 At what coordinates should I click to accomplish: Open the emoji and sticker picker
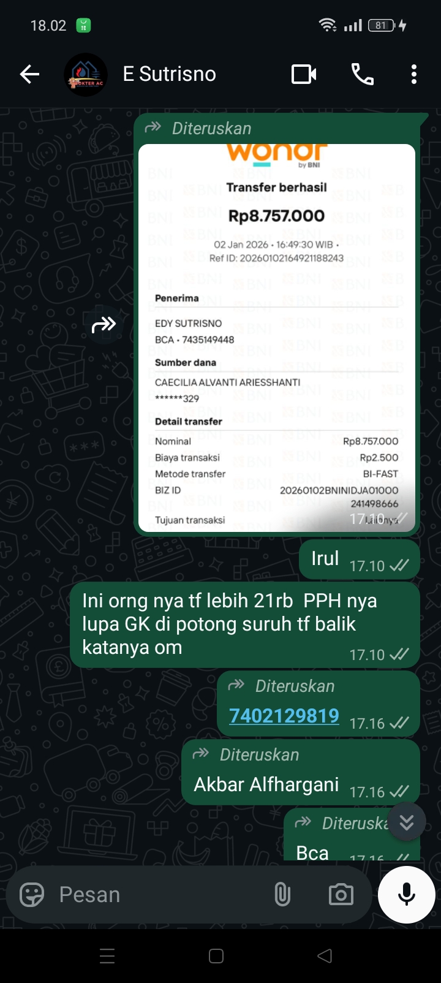[x=32, y=895]
